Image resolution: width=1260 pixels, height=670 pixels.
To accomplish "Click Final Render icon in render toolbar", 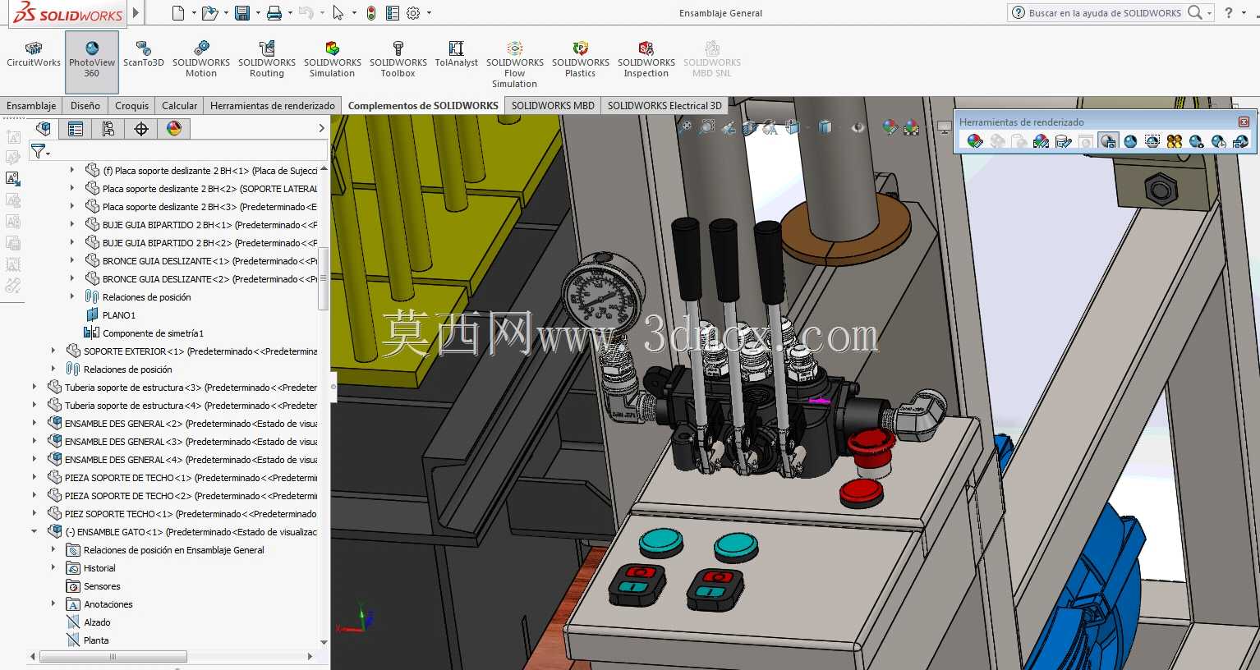I will pos(1130,141).
